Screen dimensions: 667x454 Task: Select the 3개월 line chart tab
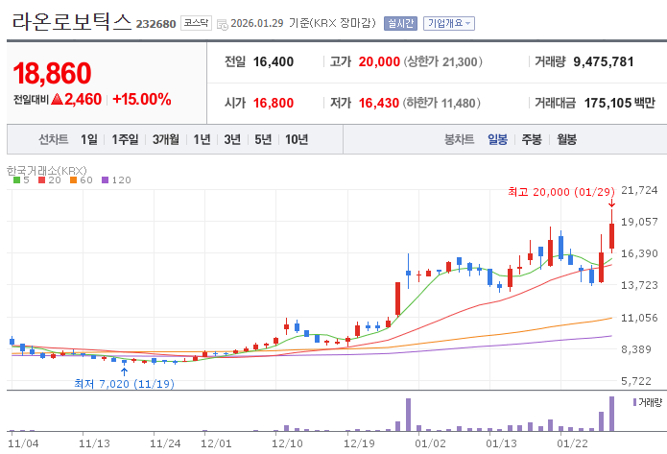point(166,139)
